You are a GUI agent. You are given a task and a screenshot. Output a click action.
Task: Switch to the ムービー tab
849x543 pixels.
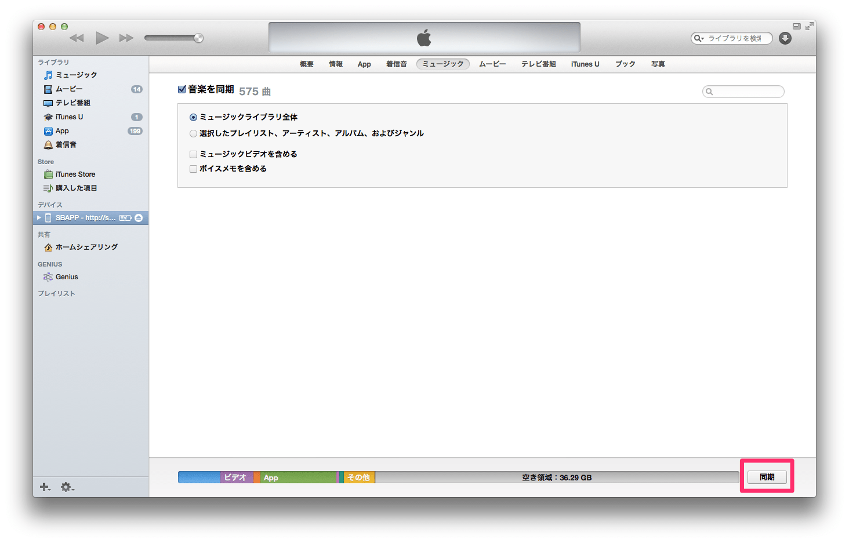tap(492, 64)
